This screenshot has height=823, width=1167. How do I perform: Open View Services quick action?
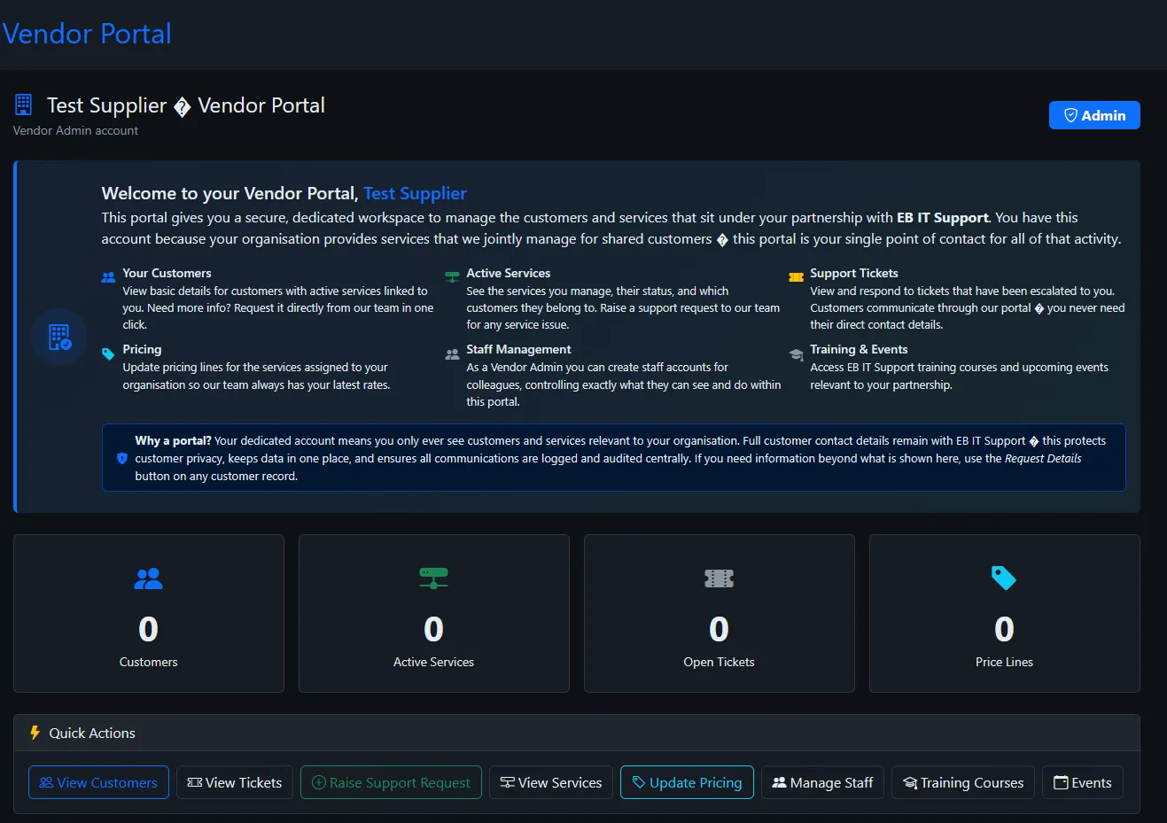click(x=551, y=782)
